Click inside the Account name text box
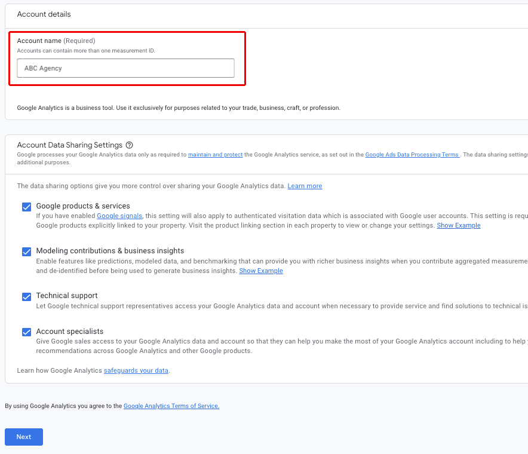This screenshot has width=528, height=454. pyautogui.click(x=125, y=68)
